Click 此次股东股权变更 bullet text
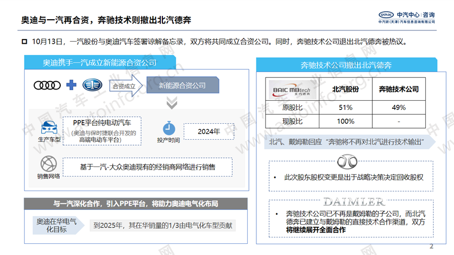The image size is (454, 255). tap(354, 177)
